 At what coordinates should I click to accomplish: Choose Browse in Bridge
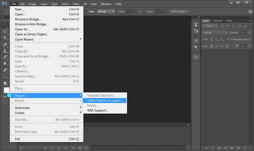click(47, 19)
